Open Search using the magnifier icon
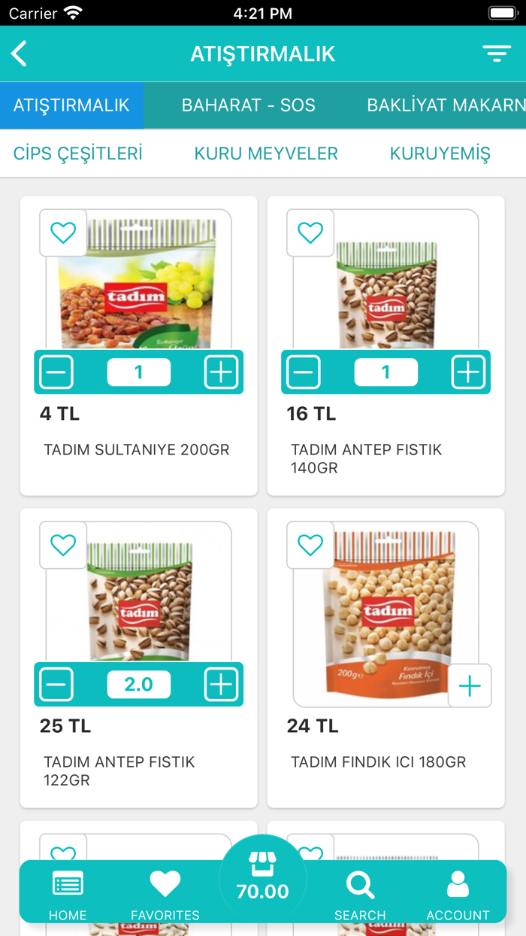 [x=361, y=886]
